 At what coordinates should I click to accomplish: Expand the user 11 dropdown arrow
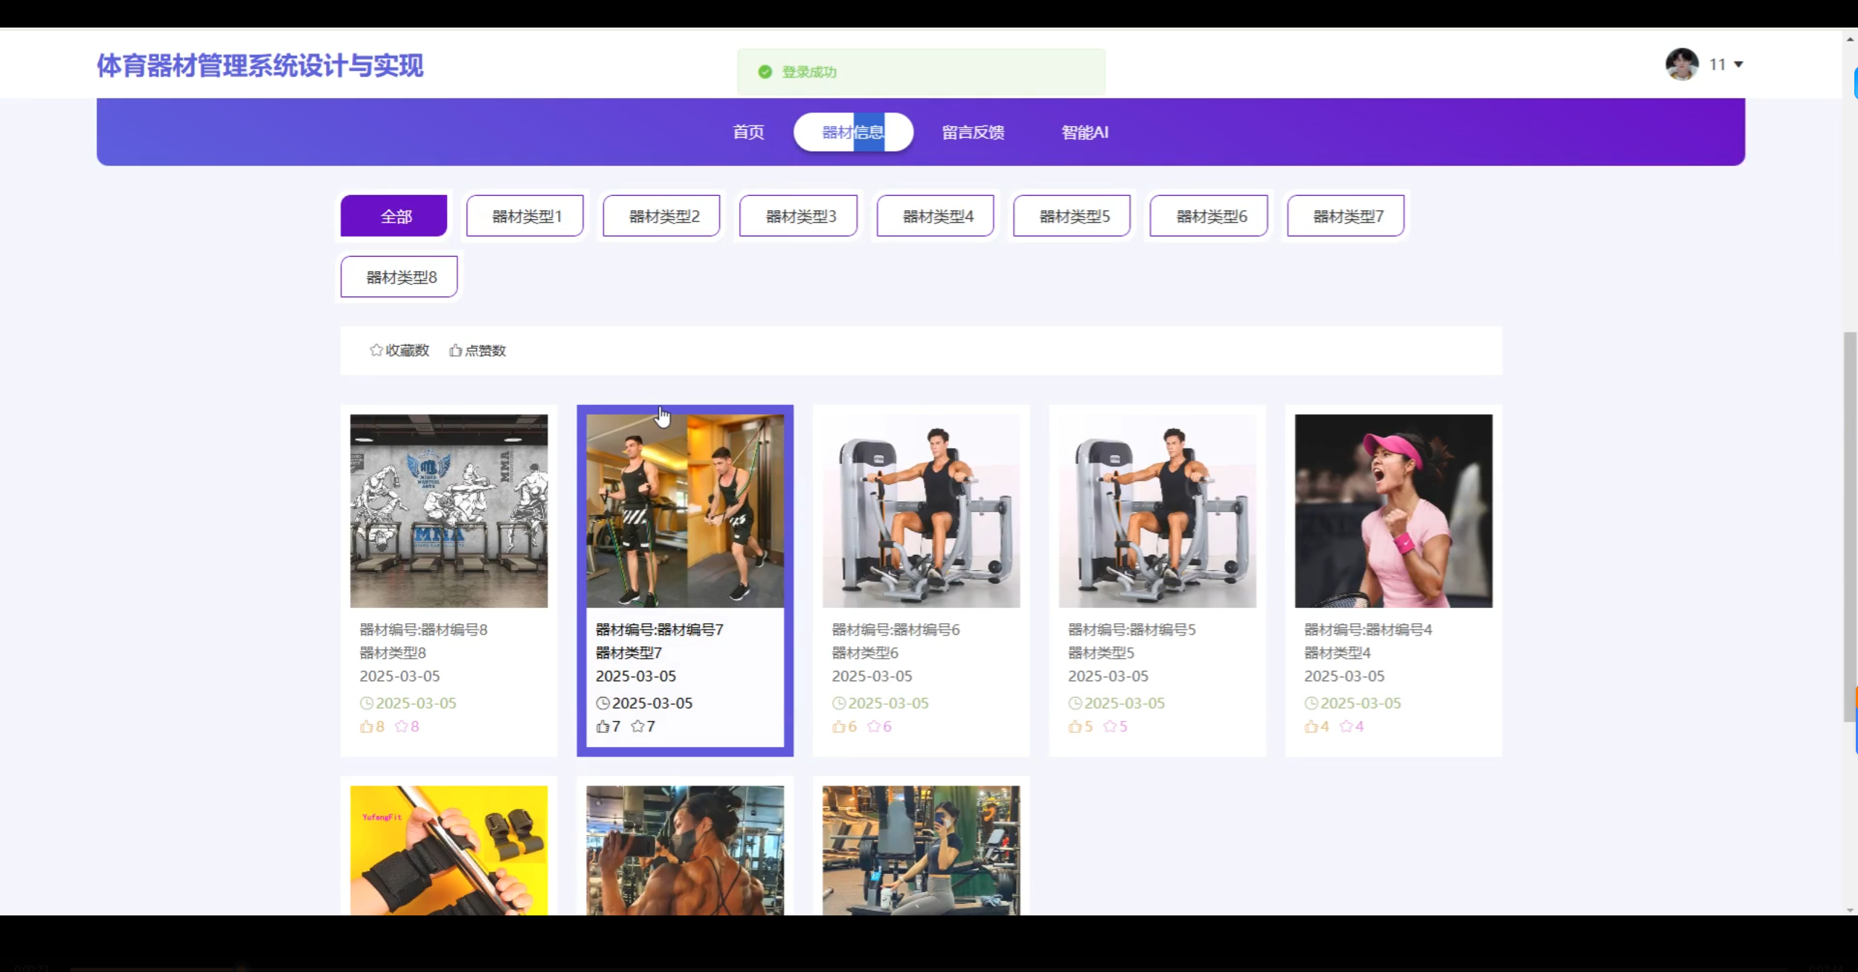pos(1738,65)
